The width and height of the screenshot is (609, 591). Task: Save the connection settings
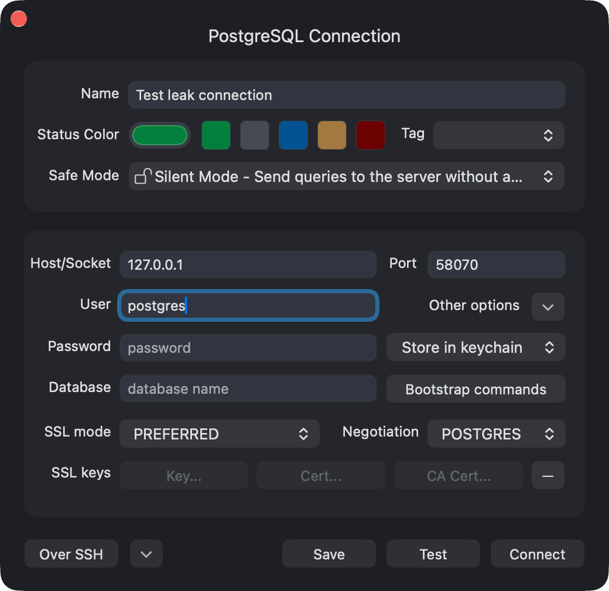coord(329,554)
